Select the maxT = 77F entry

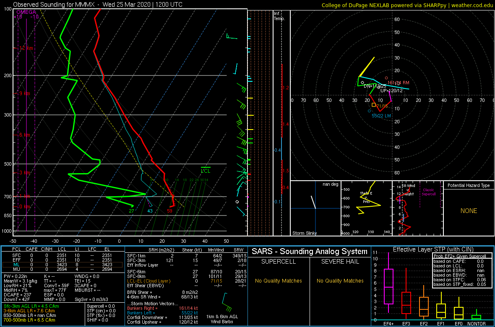pos(55,290)
